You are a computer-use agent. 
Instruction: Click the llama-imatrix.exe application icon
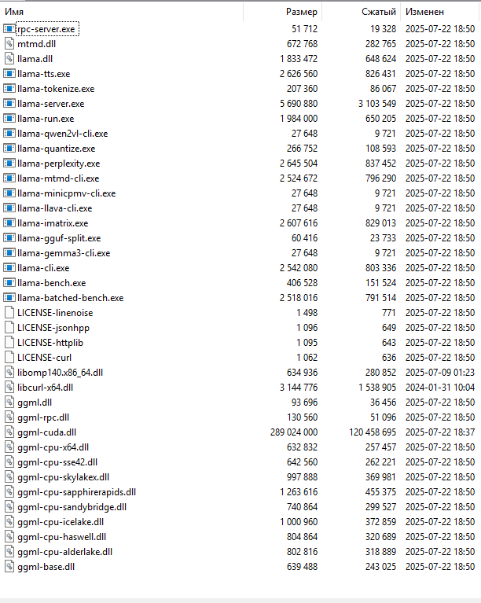(x=9, y=223)
